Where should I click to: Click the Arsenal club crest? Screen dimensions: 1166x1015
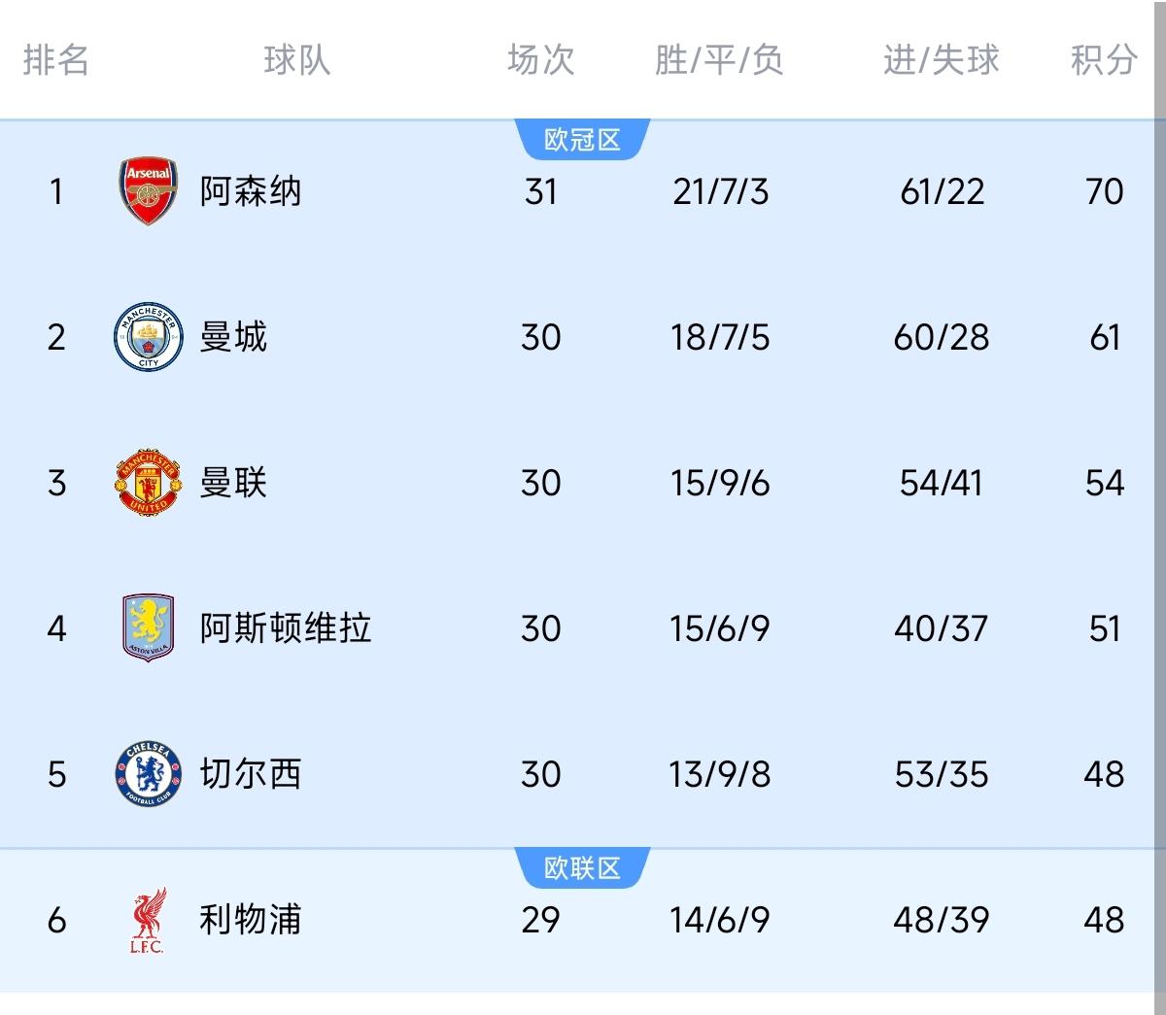tap(149, 191)
